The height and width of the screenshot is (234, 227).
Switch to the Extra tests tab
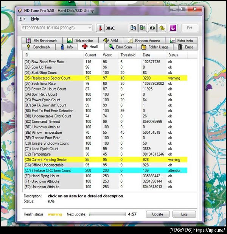tap(181, 41)
